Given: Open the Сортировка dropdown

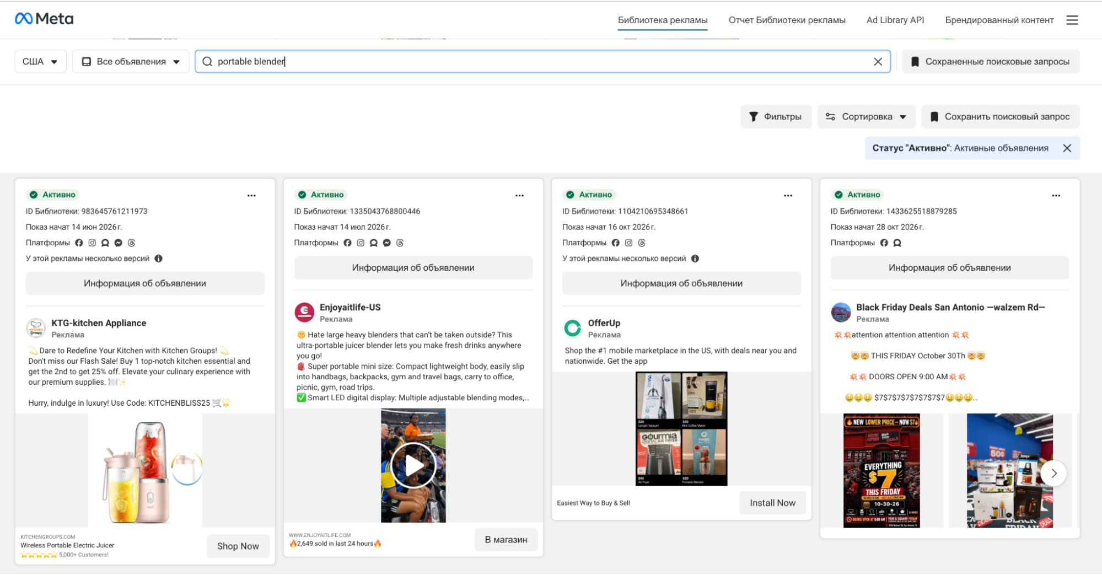Looking at the screenshot, I should pyautogui.click(x=866, y=116).
